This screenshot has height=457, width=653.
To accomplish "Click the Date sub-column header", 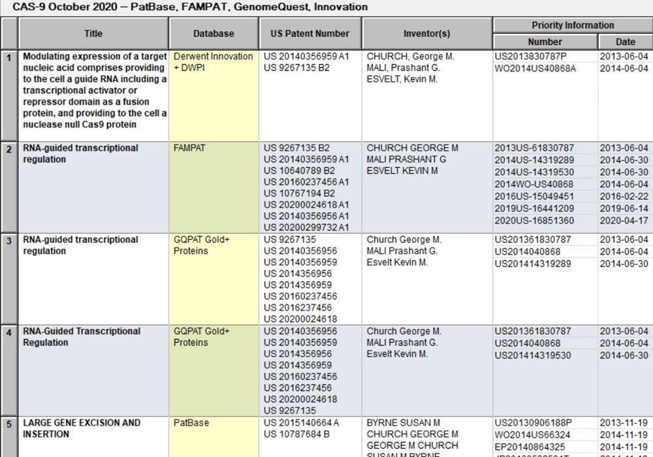I will coord(625,41).
